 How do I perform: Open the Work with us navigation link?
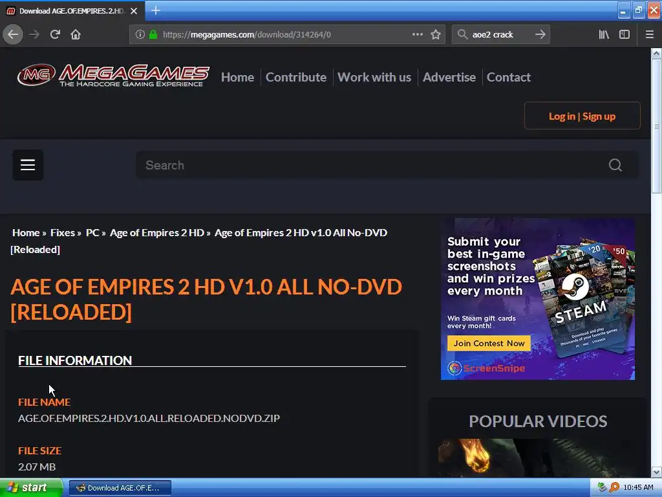click(374, 78)
